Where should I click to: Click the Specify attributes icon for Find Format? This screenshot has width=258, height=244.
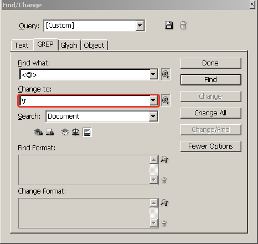point(164,159)
